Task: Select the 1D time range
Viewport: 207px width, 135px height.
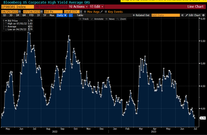Action: 4,15
